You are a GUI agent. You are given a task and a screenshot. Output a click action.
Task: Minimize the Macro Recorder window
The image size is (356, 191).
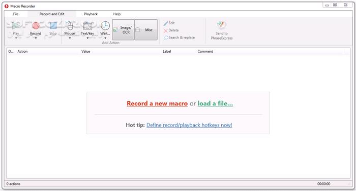[x=327, y=5]
